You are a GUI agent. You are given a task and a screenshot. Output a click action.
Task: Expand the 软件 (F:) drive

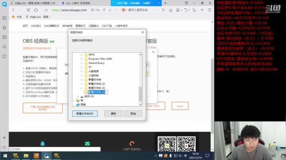point(77,96)
